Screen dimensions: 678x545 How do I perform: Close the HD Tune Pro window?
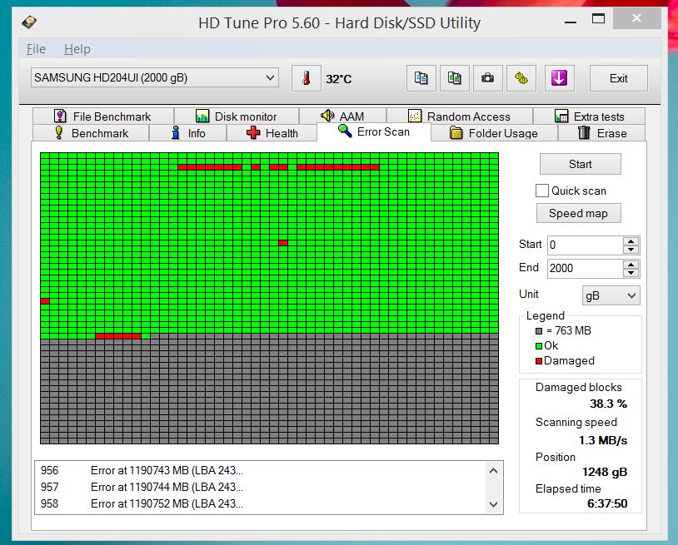click(636, 18)
